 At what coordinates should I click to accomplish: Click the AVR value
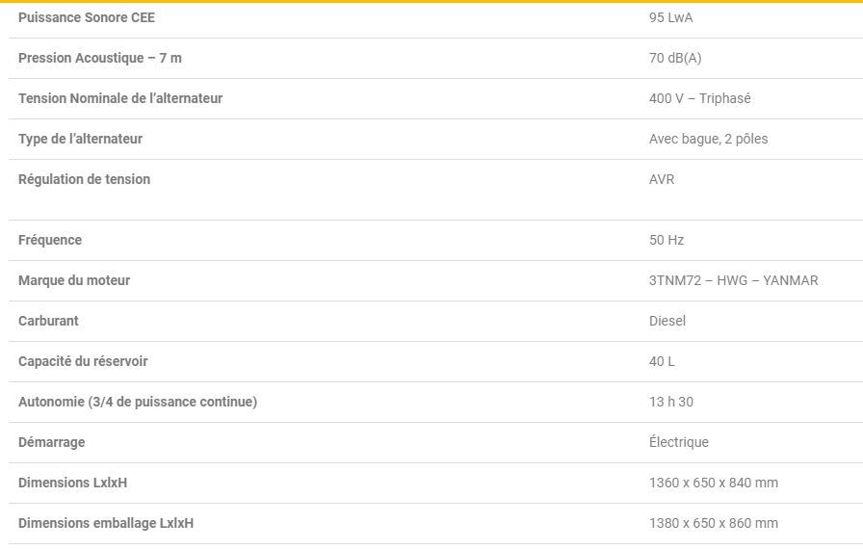click(662, 179)
